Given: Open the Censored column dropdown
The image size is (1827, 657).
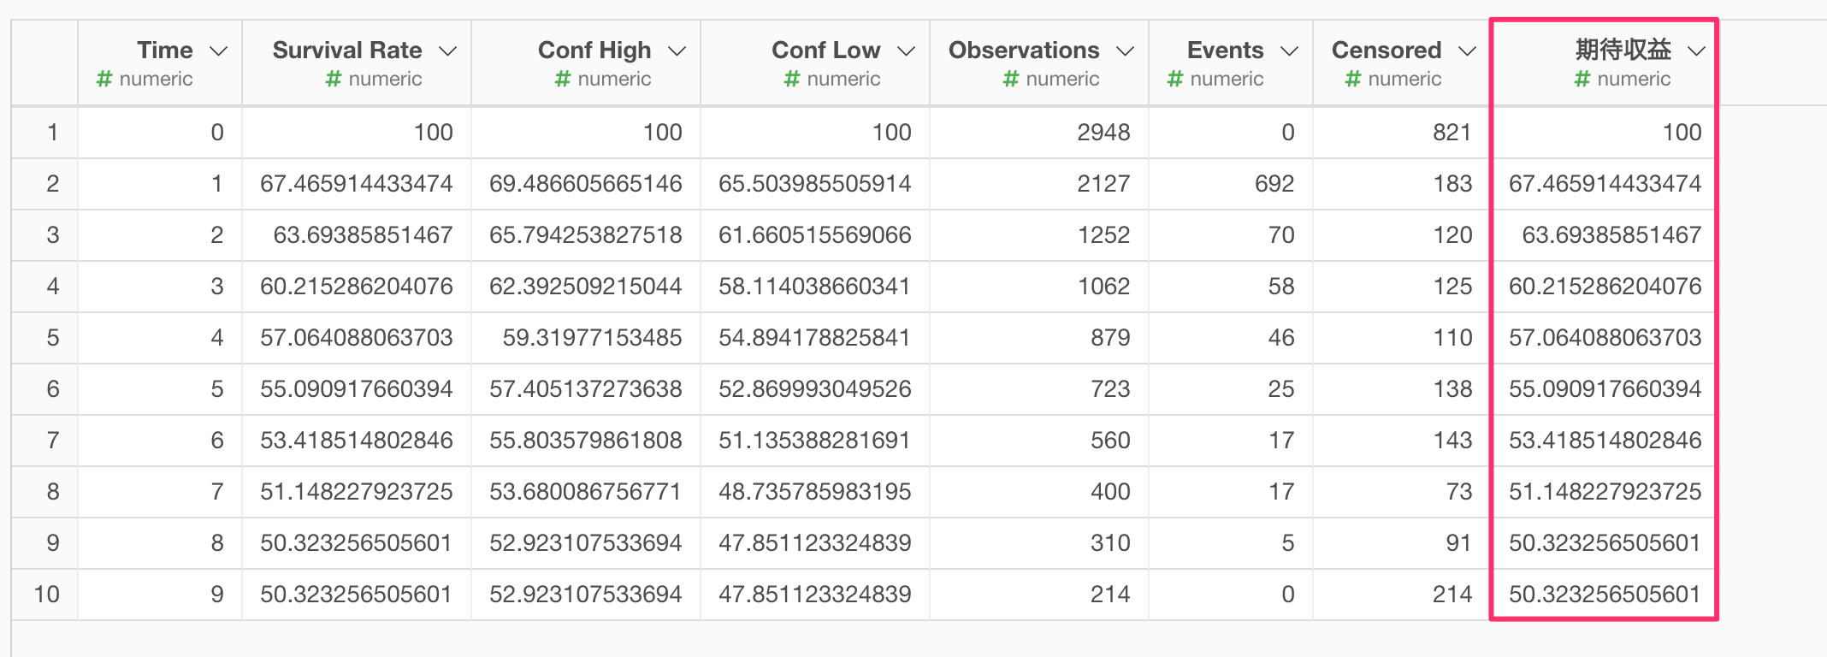Looking at the screenshot, I should 1468,51.
